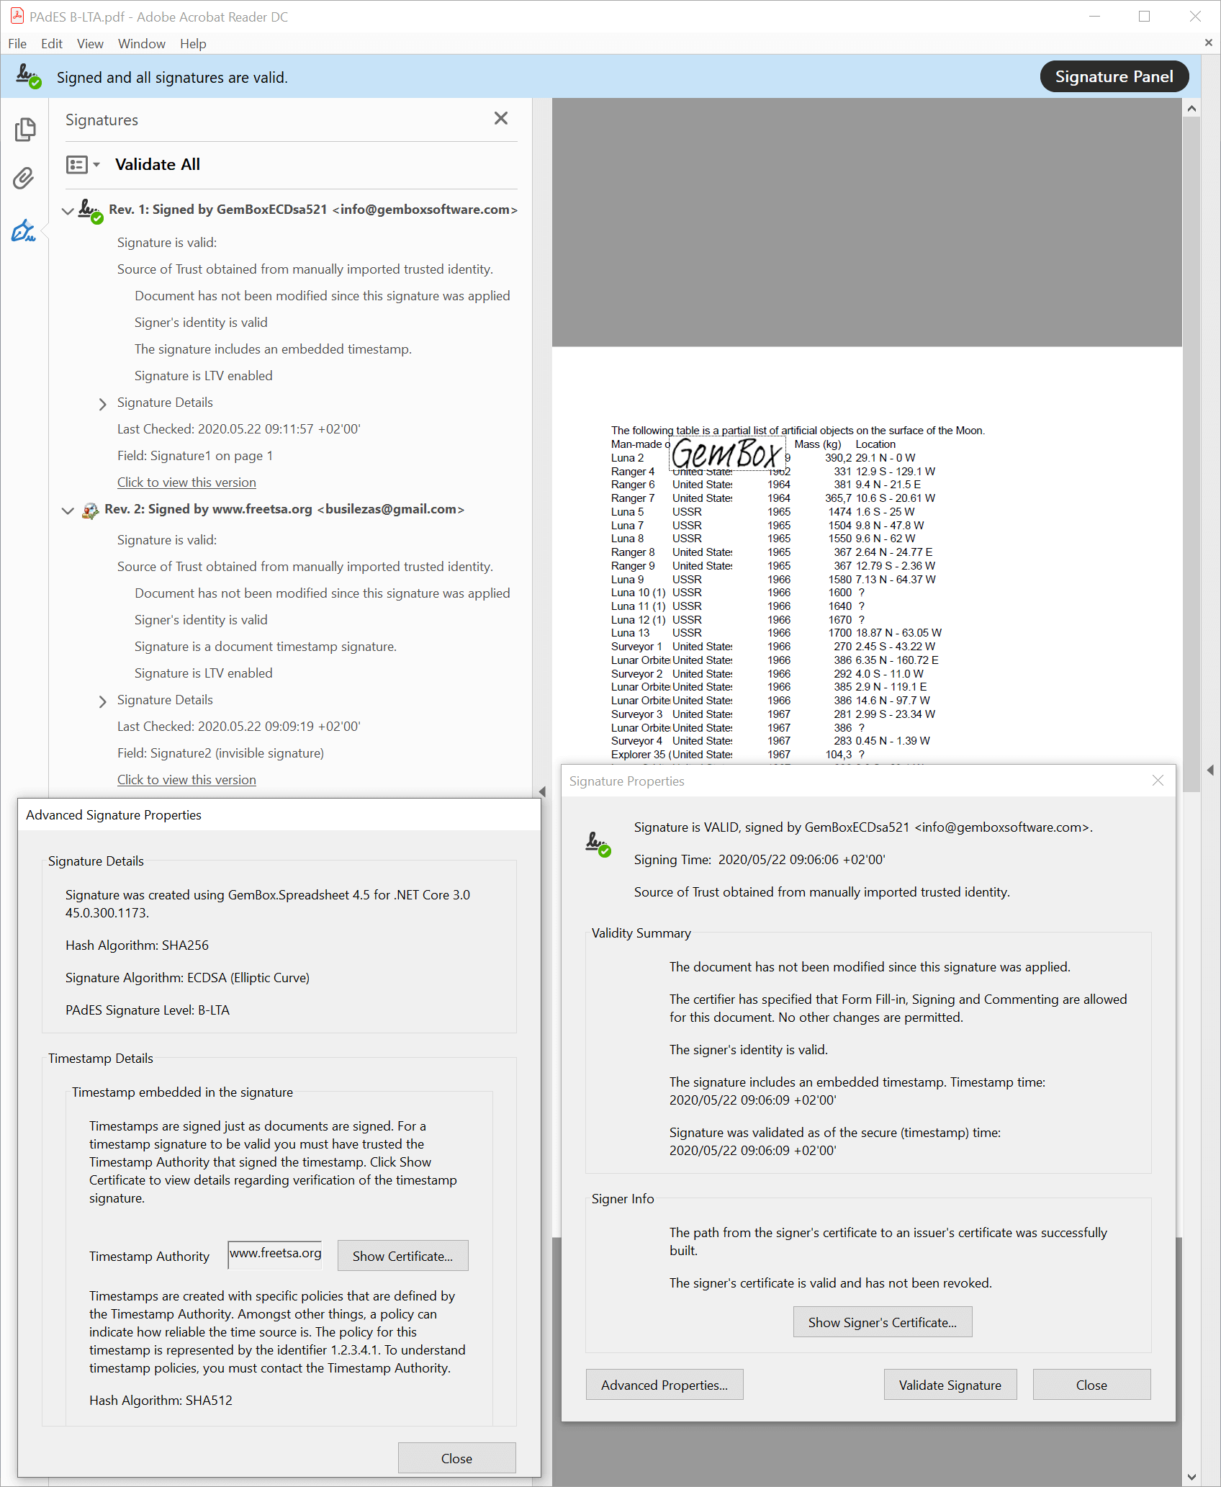1221x1487 pixels.
Task: Expand Signature Details under Rev. 1
Action: click(x=102, y=404)
